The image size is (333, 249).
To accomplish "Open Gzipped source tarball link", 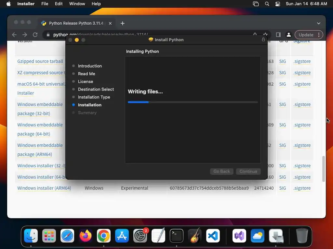I will point(40,61).
